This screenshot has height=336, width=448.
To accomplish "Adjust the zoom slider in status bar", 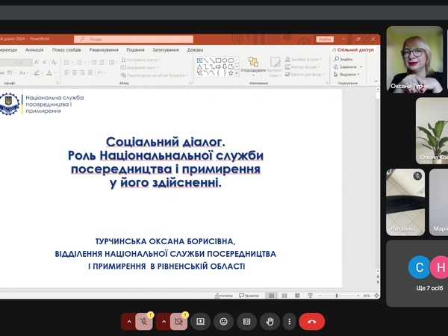I will pyautogui.click(x=337, y=296).
